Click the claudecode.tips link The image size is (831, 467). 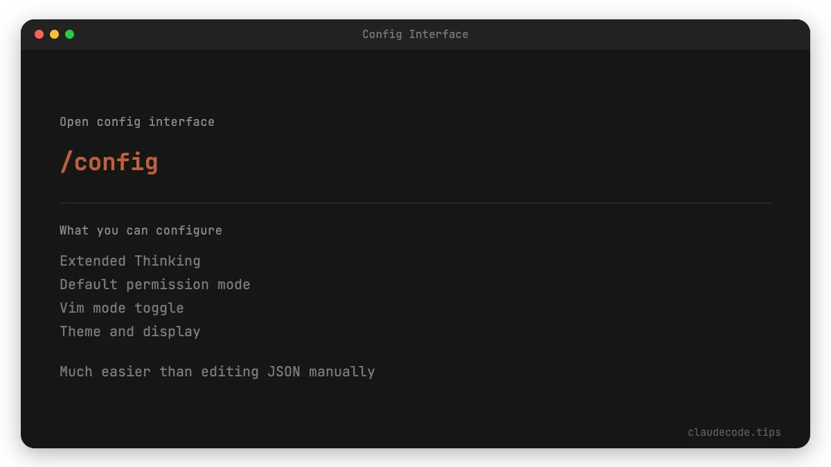734,432
